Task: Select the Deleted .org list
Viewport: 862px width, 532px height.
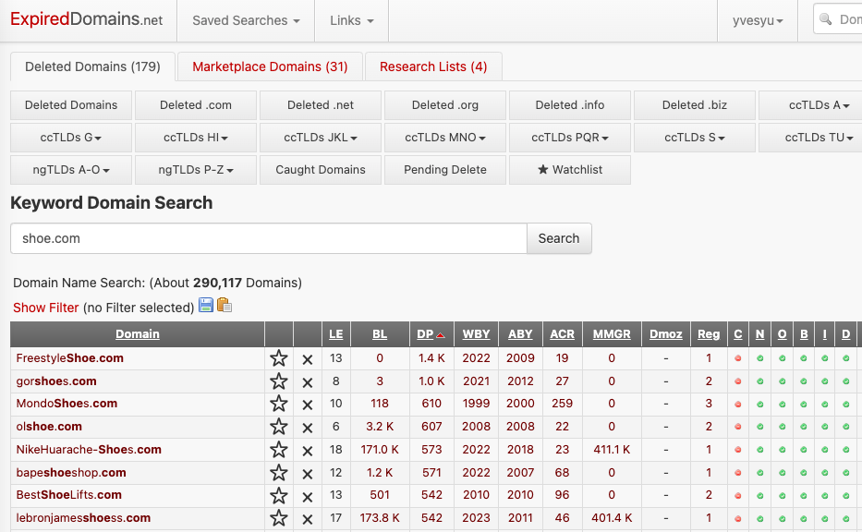Action: (x=445, y=105)
